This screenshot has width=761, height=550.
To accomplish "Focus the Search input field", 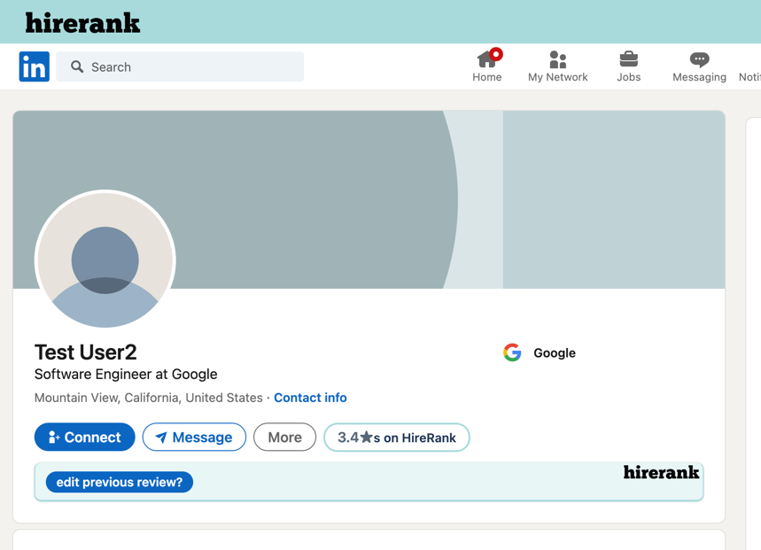I will tap(180, 66).
